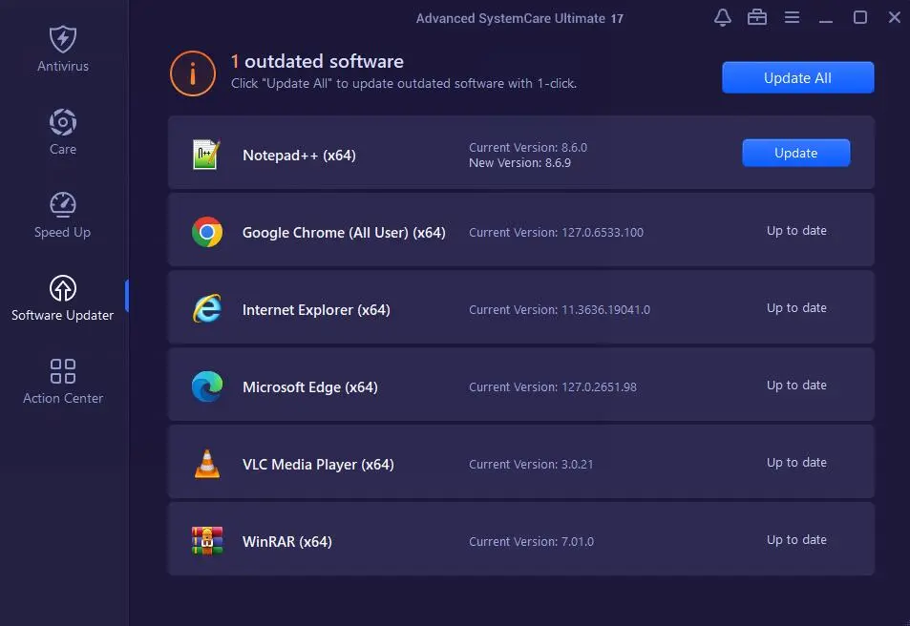The height and width of the screenshot is (626, 910).
Task: Click the Action Center grid icon
Action: tap(62, 371)
